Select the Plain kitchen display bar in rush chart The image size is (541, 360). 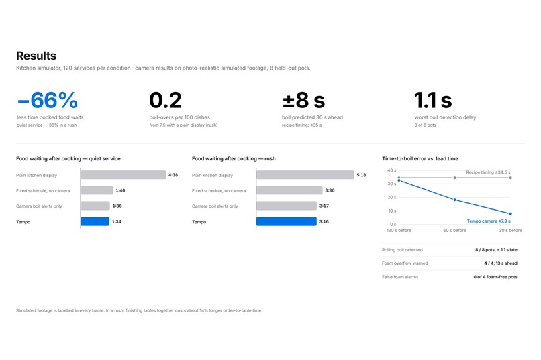305,175
